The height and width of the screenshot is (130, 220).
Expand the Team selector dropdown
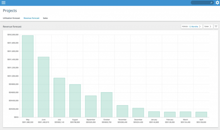pyautogui.click(x=208, y=27)
